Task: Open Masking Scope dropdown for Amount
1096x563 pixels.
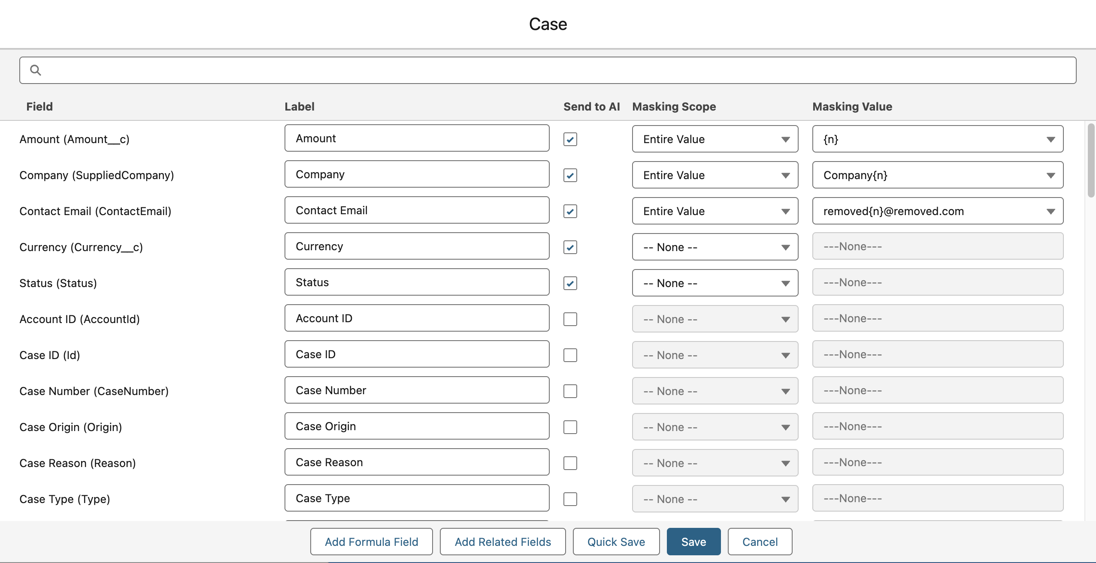Action: (x=715, y=139)
